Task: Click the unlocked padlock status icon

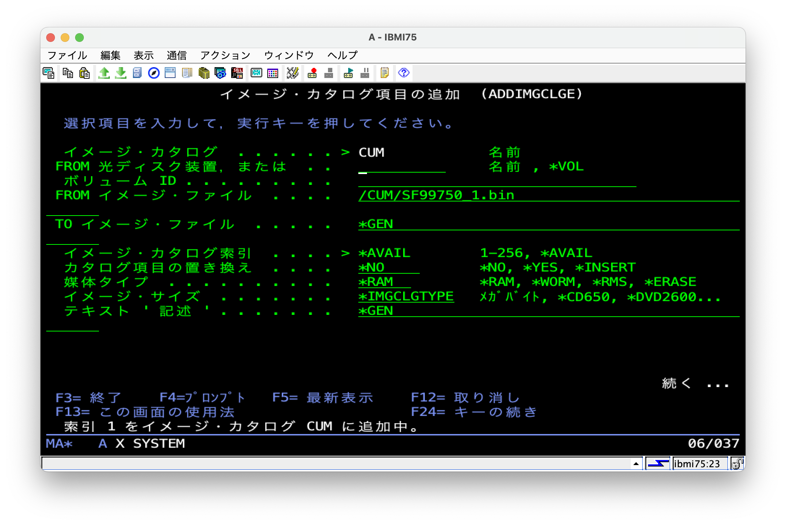Action: 737,463
